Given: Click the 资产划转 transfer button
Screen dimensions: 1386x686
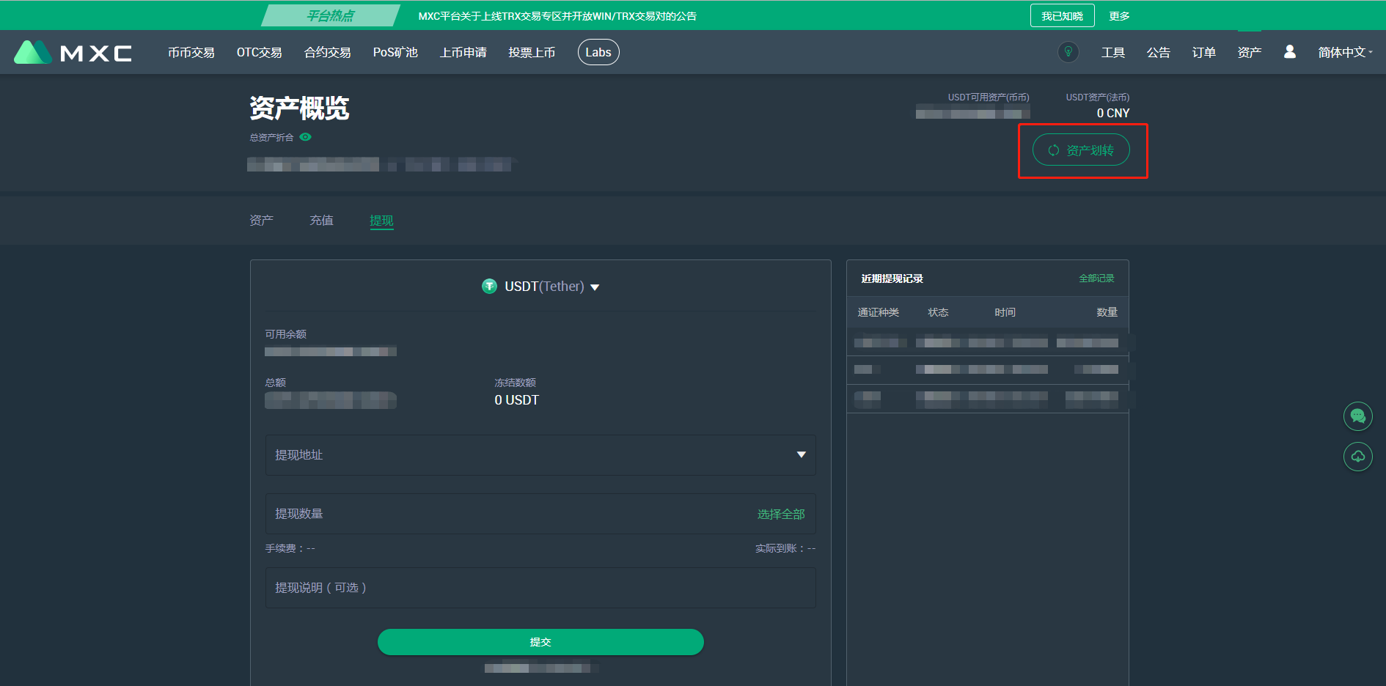Looking at the screenshot, I should click(x=1081, y=150).
